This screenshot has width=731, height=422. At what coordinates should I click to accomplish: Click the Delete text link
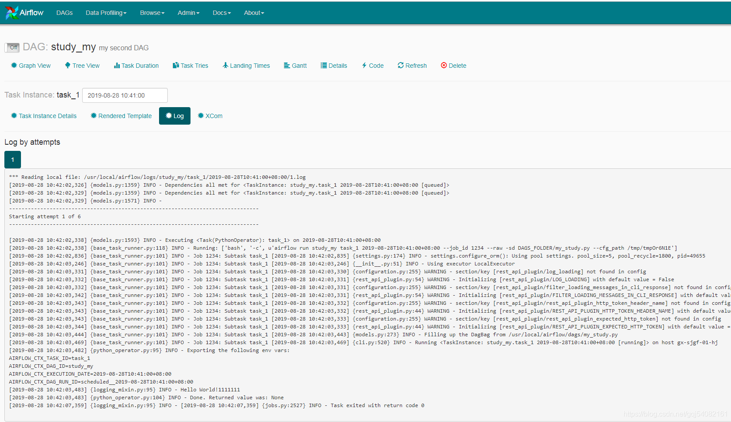tap(457, 66)
